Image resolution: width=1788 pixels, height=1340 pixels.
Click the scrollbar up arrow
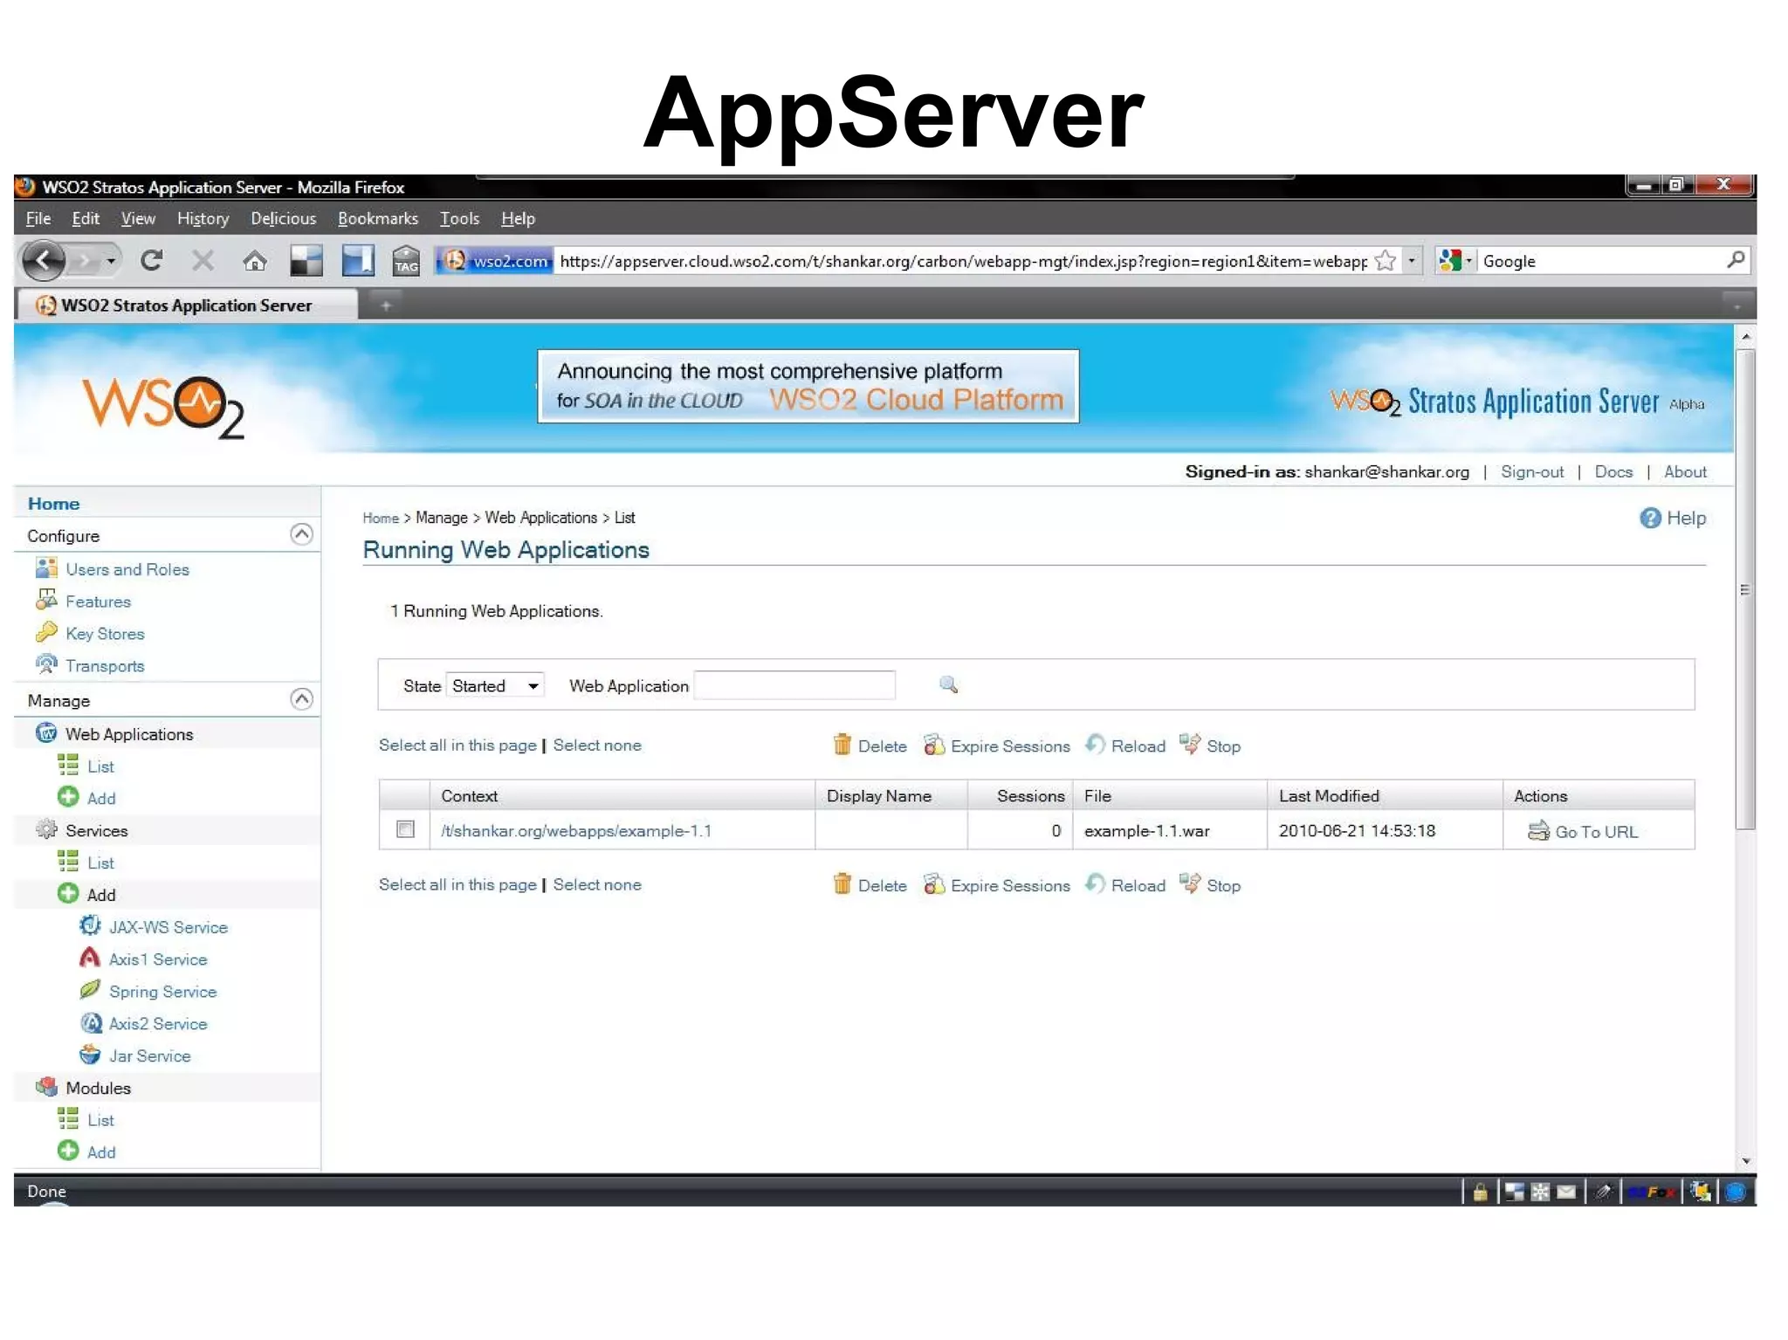(1746, 336)
